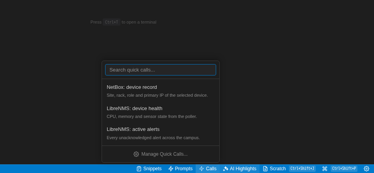
Task: Click the Calls lightning icon in status bar
Action: pos(202,169)
